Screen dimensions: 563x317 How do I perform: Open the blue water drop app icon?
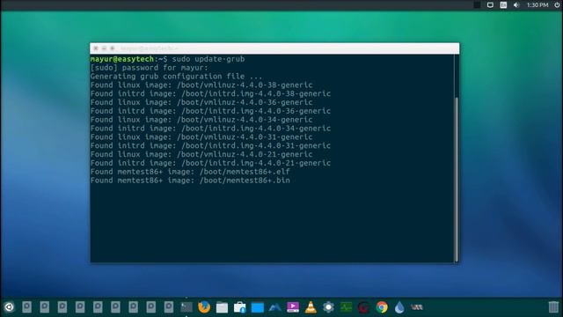(399, 307)
